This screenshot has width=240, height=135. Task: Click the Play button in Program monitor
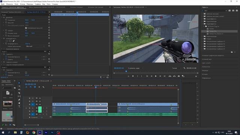(x=156, y=76)
